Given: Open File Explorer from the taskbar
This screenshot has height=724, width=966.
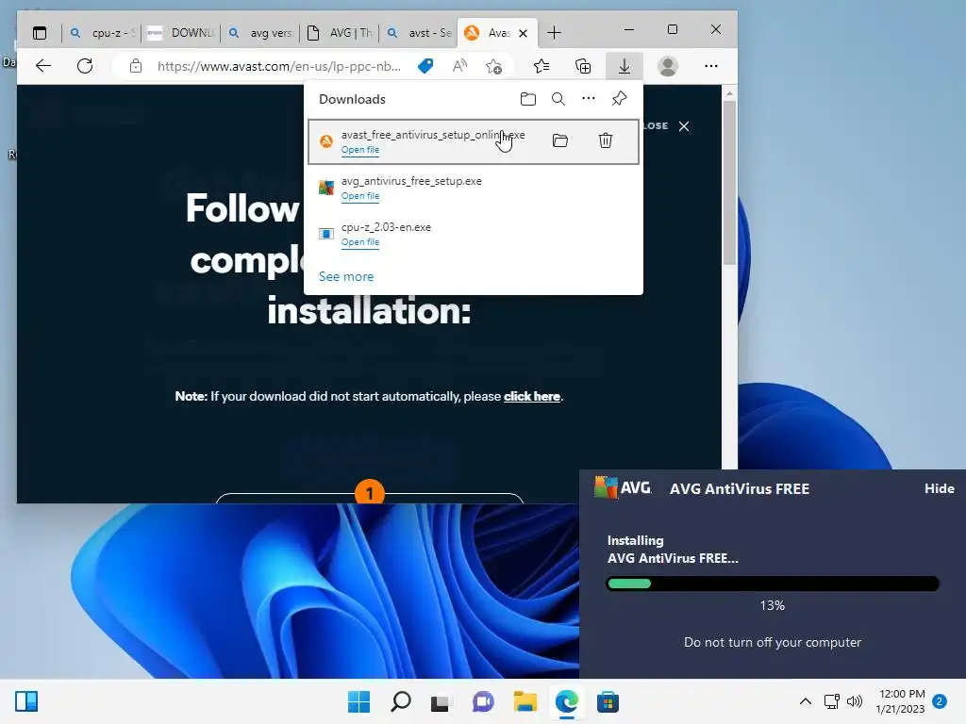Looking at the screenshot, I should pos(525,701).
